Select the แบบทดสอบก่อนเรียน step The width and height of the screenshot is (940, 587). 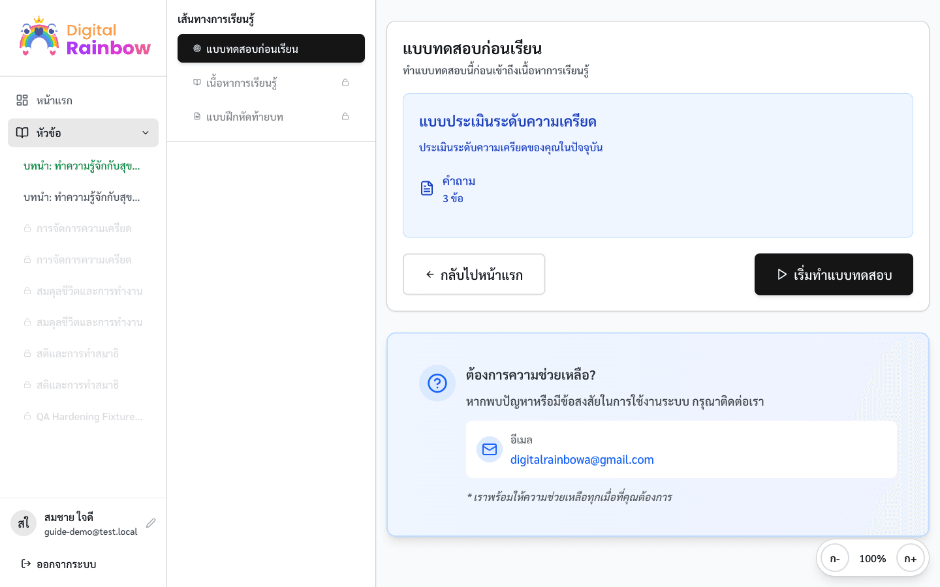[x=271, y=48]
